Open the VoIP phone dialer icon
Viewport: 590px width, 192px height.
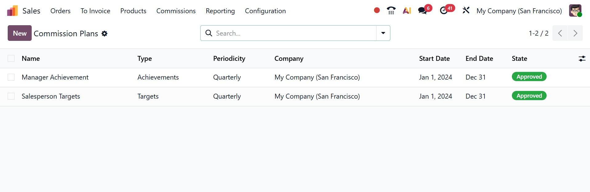[391, 10]
